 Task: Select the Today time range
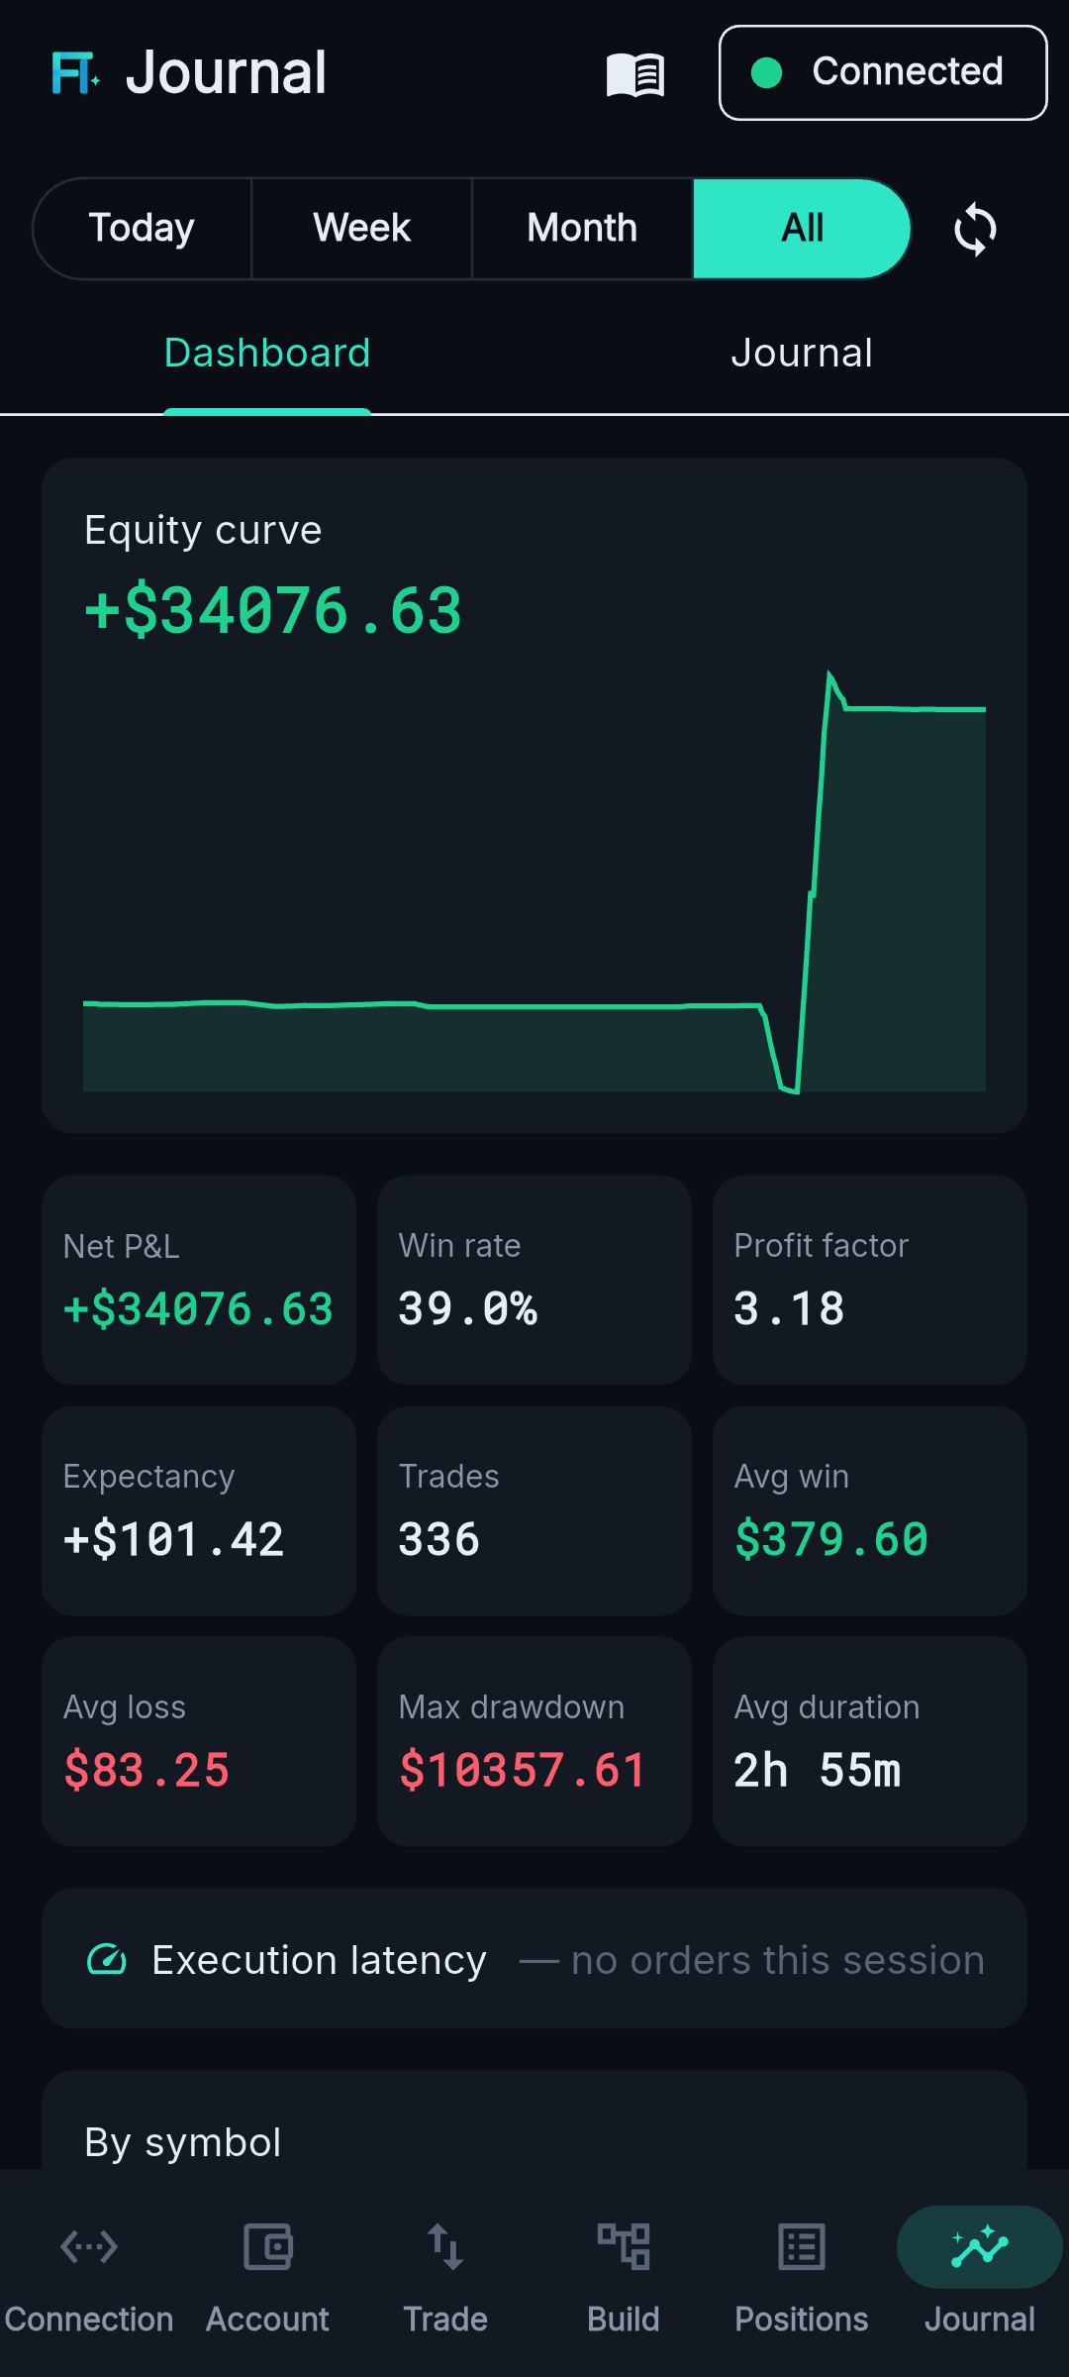142,229
